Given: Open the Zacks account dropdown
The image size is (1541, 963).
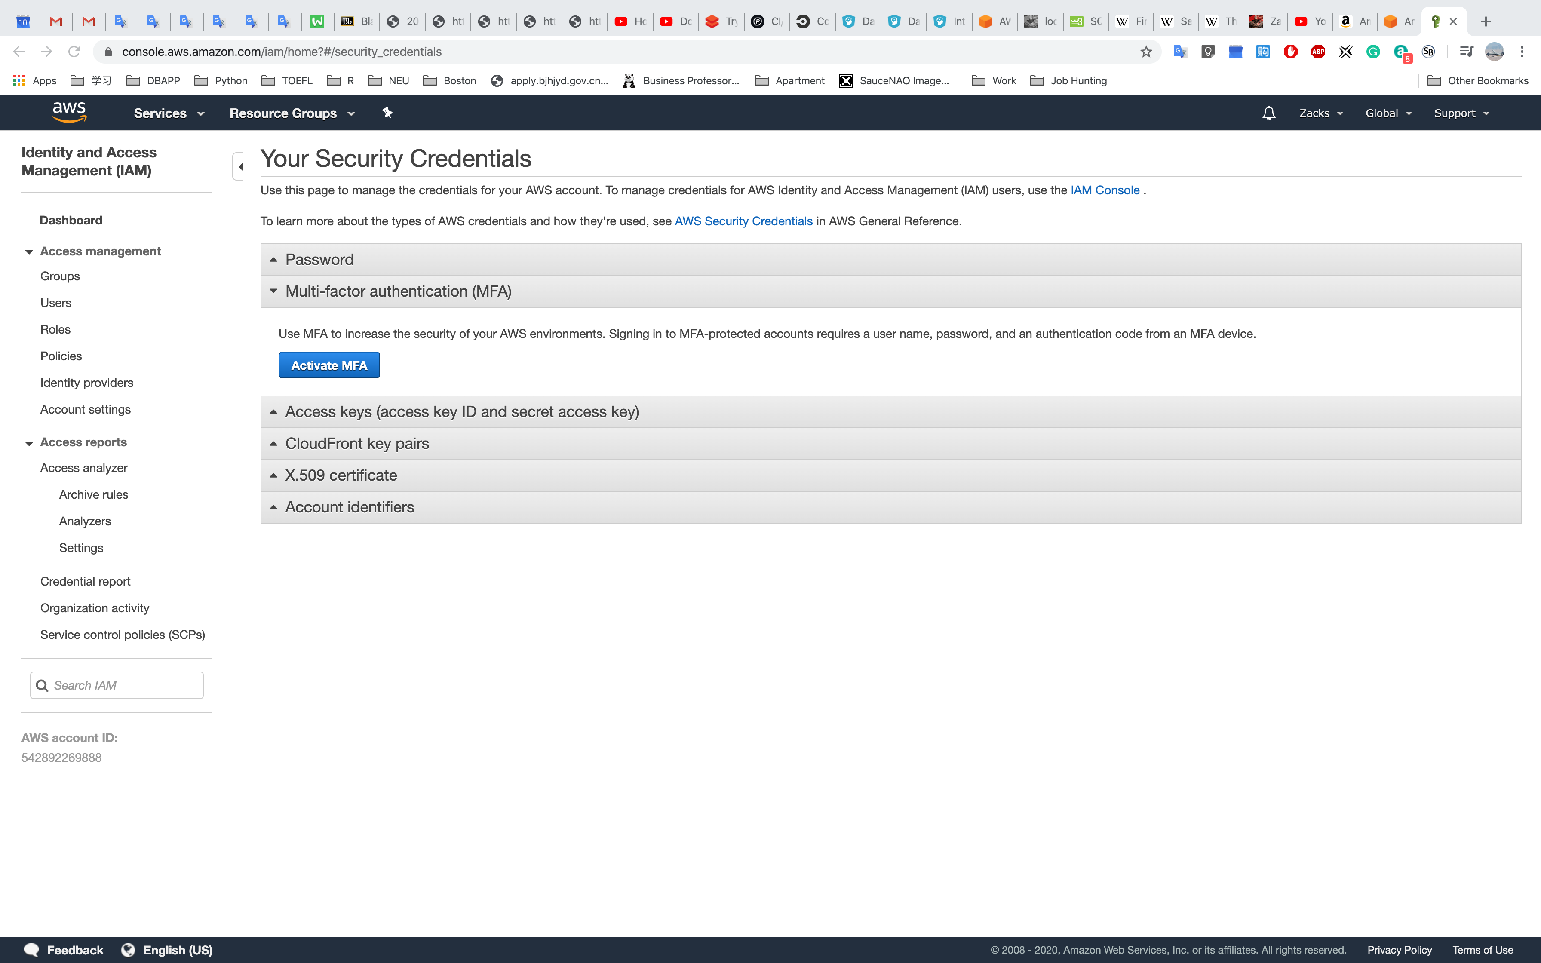Looking at the screenshot, I should coord(1321,113).
